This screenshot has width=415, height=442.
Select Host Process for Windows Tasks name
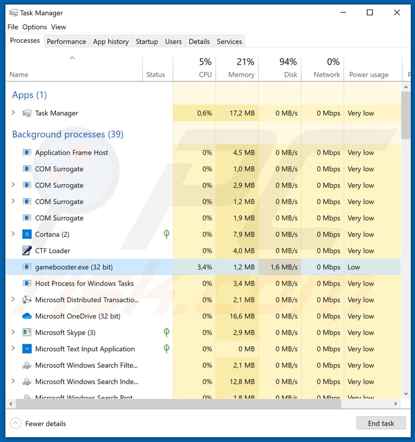pyautogui.click(x=85, y=283)
